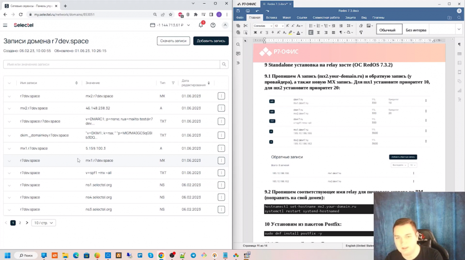Bookmark this page with the star icon

point(171,14)
